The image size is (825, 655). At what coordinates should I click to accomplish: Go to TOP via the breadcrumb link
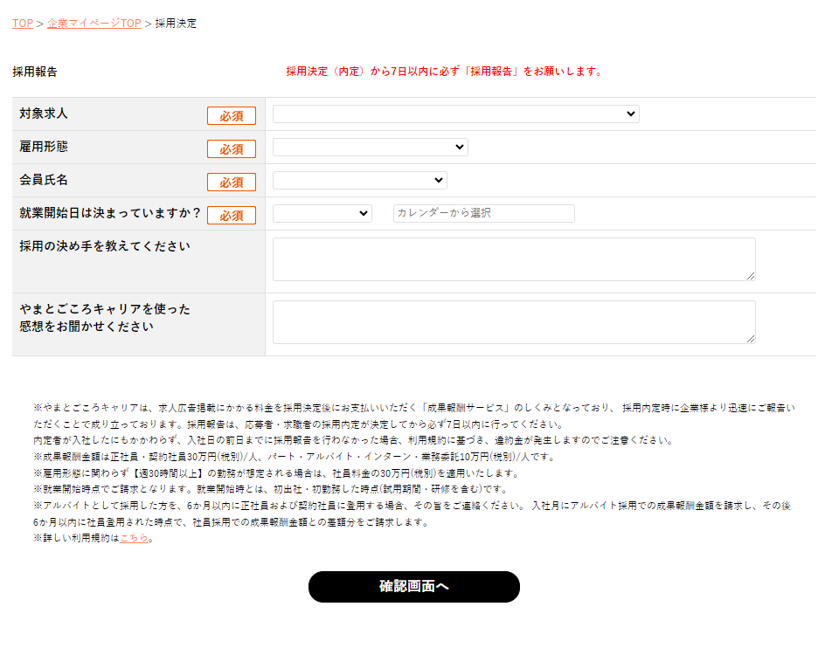tap(22, 24)
